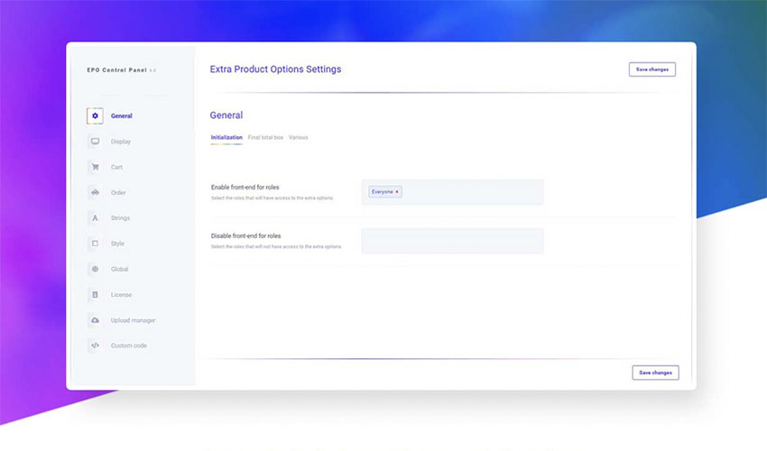Click the top Save changes button
The height and width of the screenshot is (451, 767).
tap(652, 69)
